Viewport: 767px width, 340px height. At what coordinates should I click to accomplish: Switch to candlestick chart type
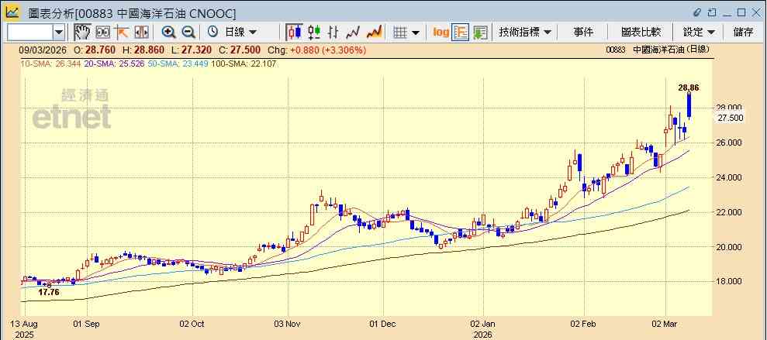point(295,33)
